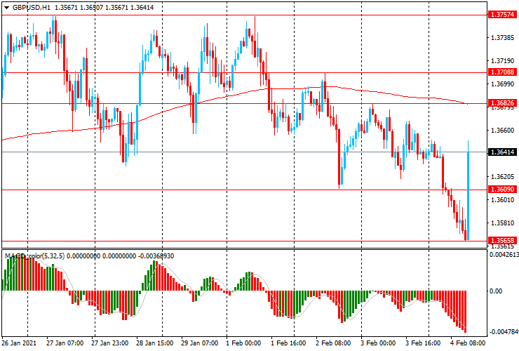Click the 1.35658 price label
Image resolution: width=519 pixels, height=351 pixels.
503,240
